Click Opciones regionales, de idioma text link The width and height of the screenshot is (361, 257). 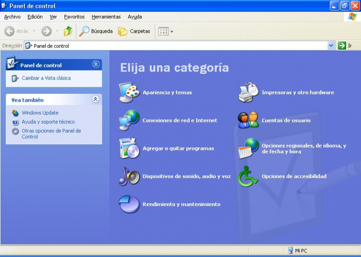point(304,148)
